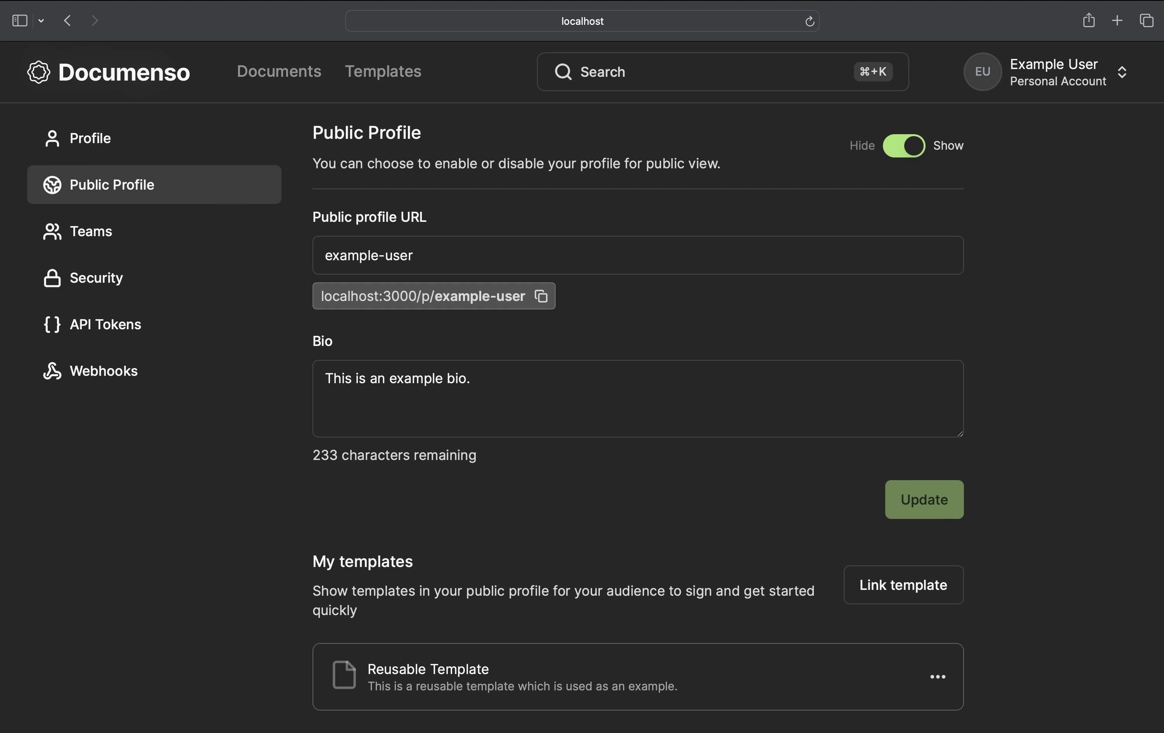Click Link template button
This screenshot has width=1164, height=733.
903,584
